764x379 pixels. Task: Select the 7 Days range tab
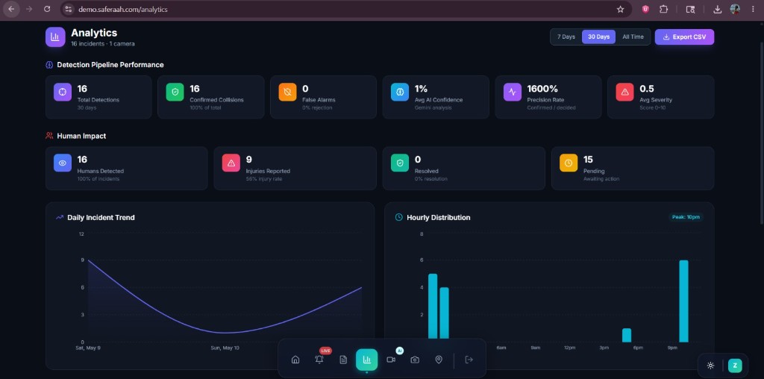[x=566, y=37]
